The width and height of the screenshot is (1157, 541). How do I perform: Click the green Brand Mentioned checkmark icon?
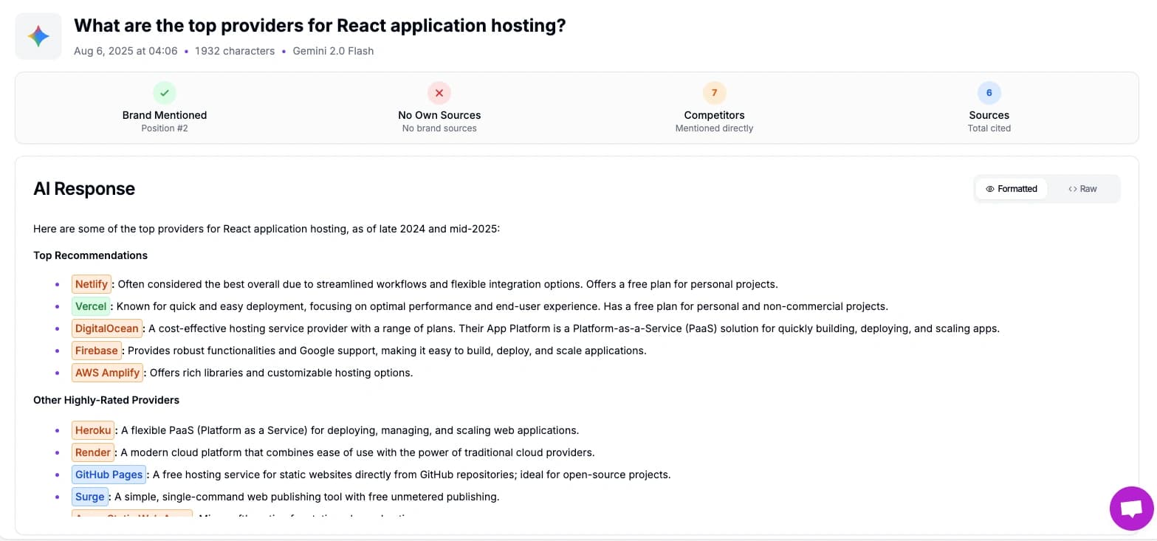pyautogui.click(x=165, y=93)
